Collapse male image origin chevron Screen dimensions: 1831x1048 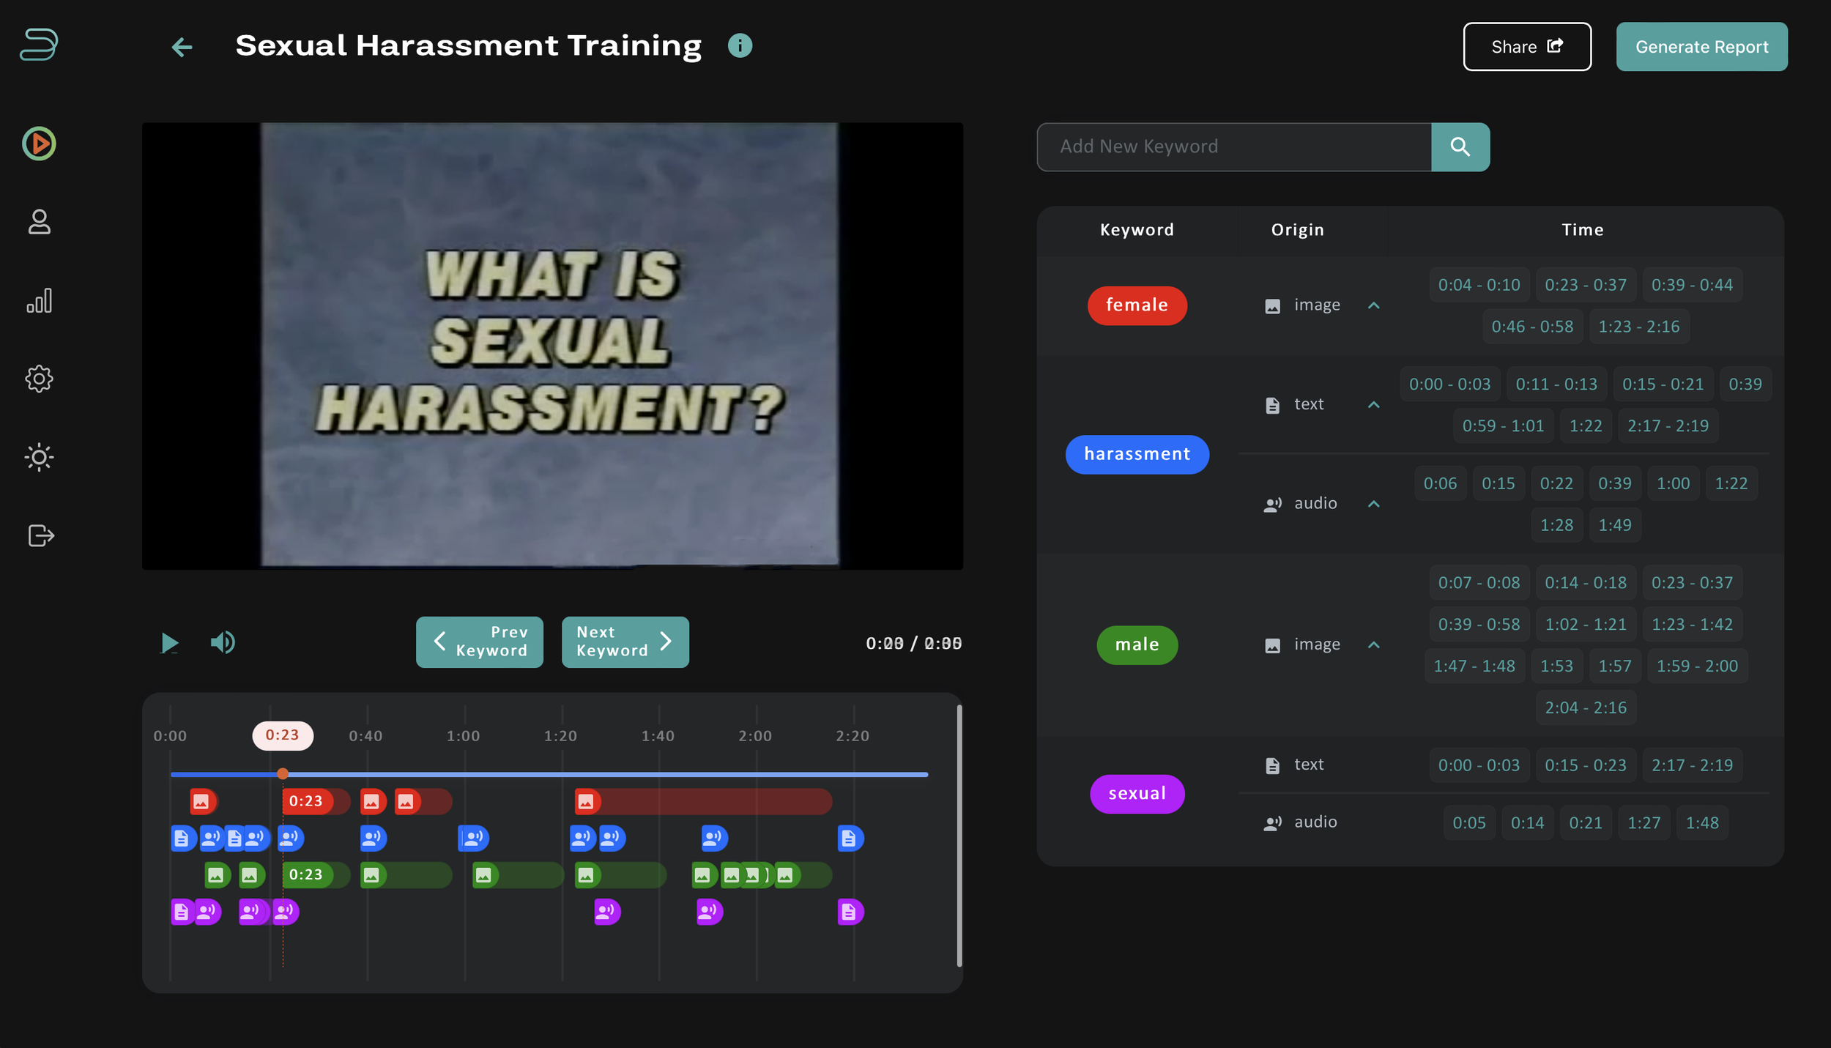1373,644
